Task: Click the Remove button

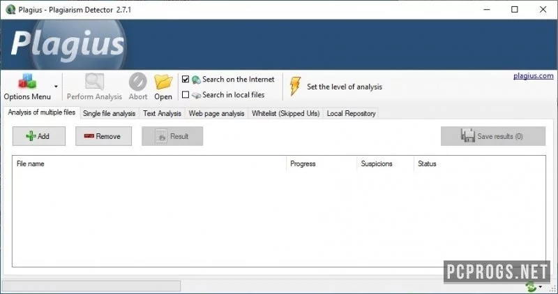Action: point(103,136)
